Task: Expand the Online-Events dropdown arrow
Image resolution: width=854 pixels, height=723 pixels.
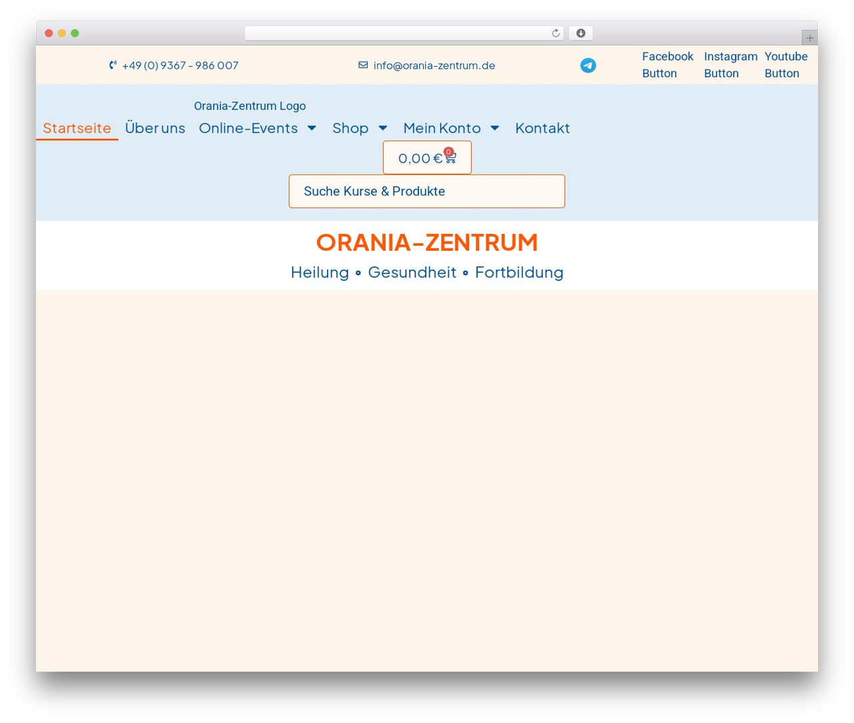Action: [312, 128]
